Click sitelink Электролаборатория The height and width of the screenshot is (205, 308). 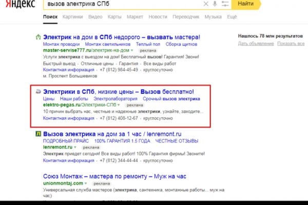(115, 99)
